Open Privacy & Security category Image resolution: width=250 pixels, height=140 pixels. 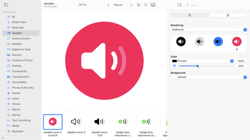(x=21, y=87)
